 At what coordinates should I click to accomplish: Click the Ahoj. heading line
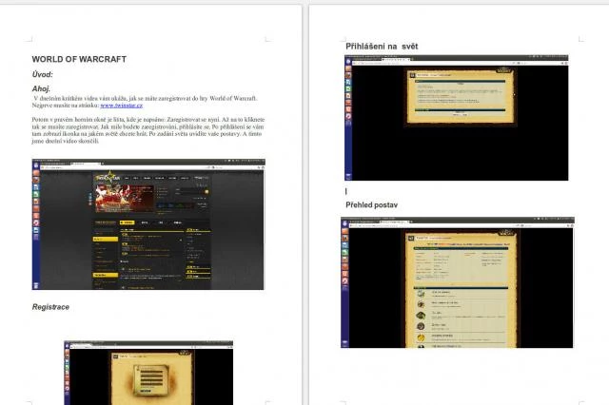[41, 88]
